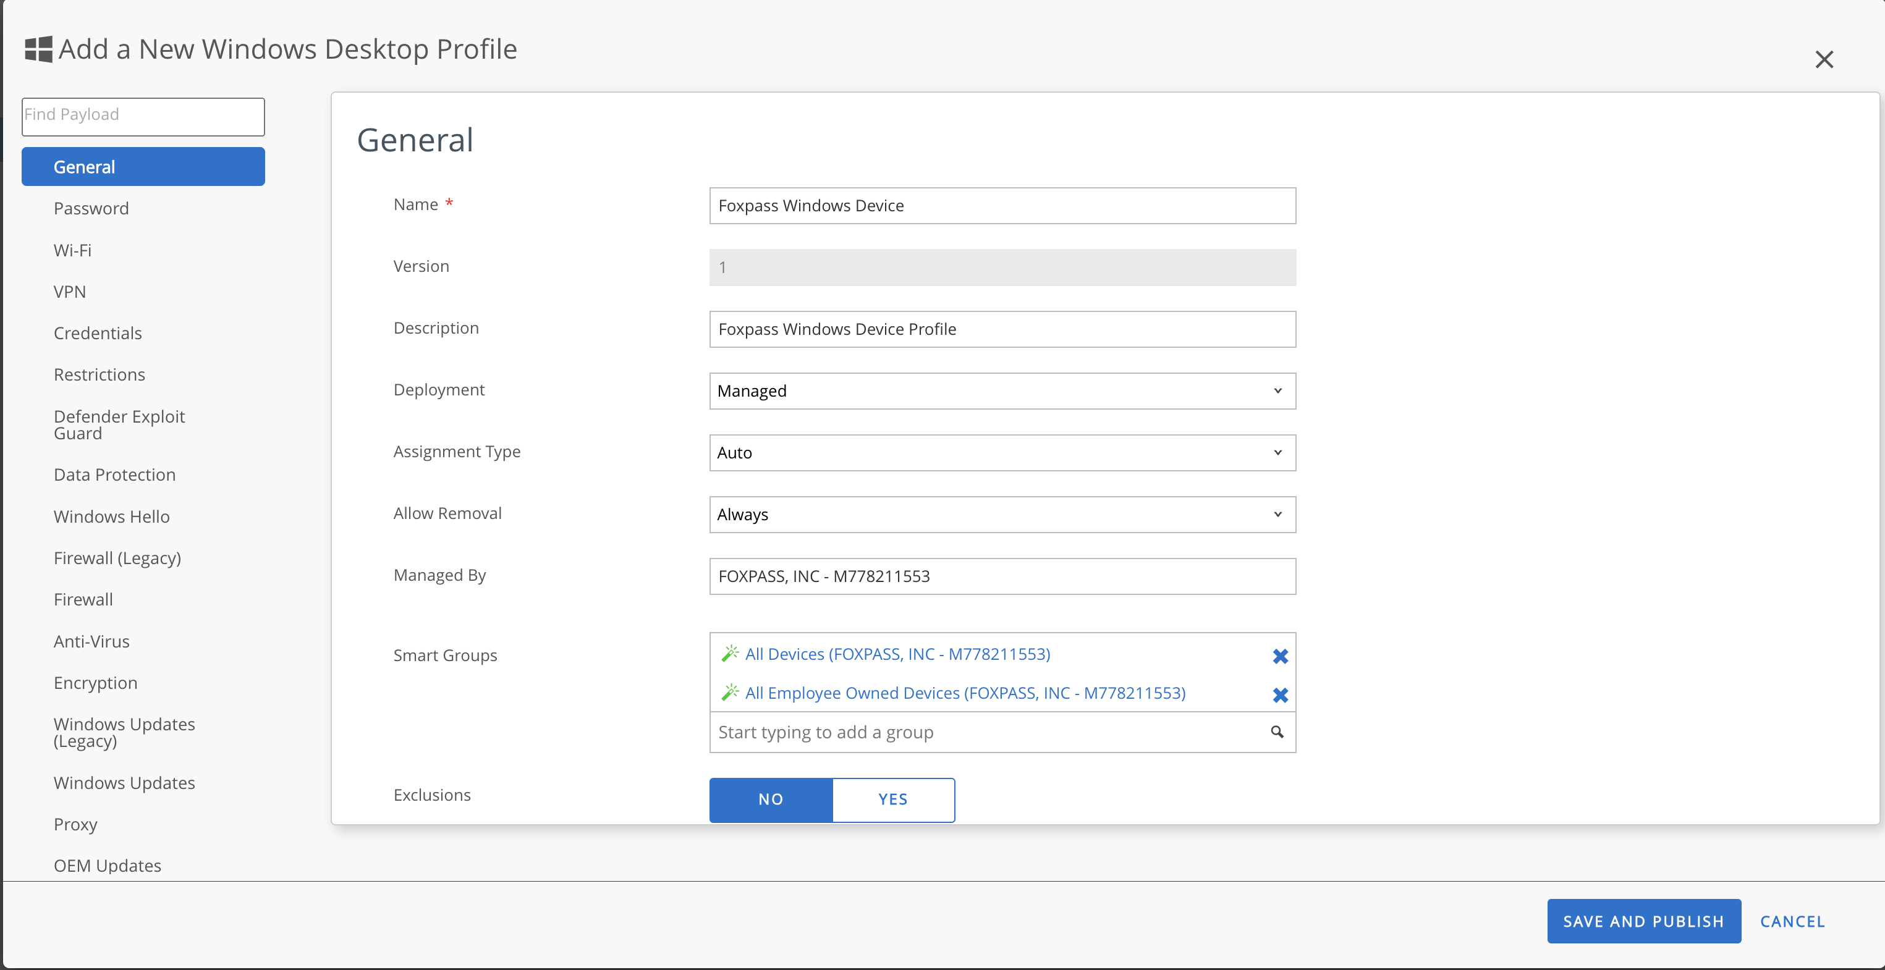
Task: Open the VPN payload
Action: [x=69, y=292]
